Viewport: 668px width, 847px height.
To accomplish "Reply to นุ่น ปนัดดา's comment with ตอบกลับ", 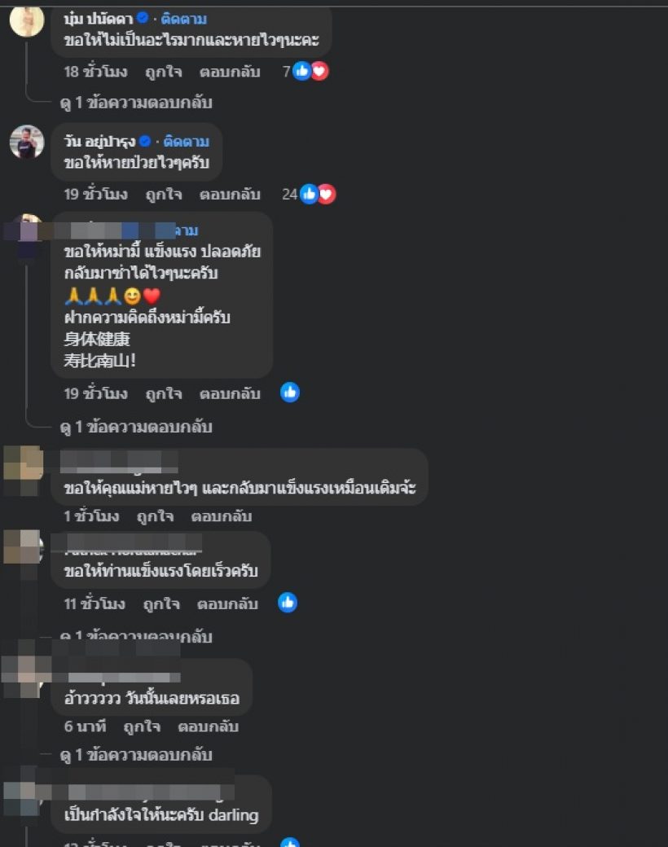I will [x=230, y=72].
